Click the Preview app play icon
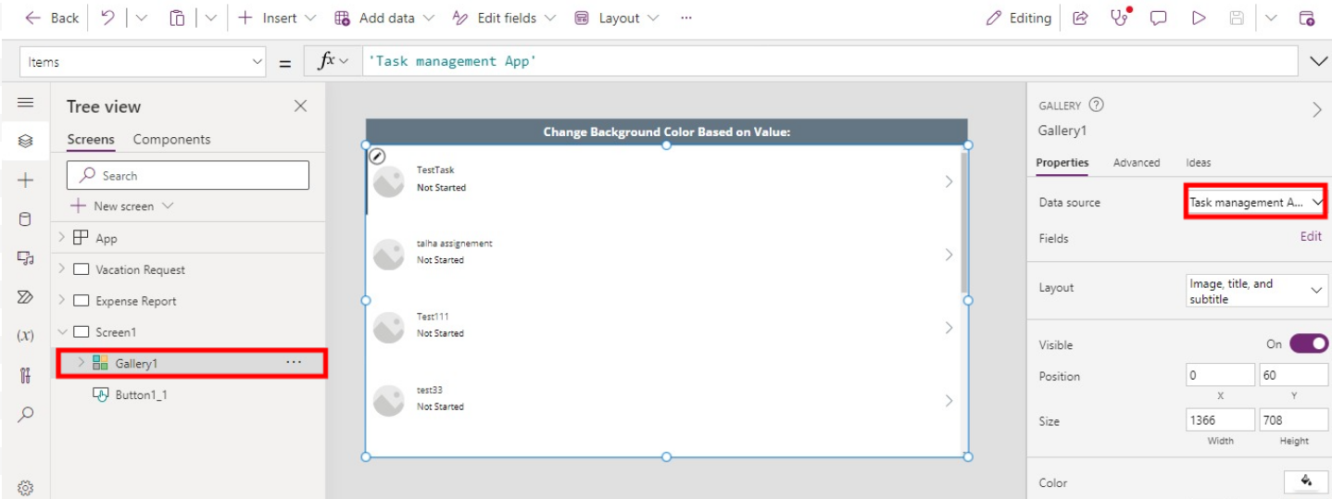The width and height of the screenshot is (1332, 499). coord(1199,18)
